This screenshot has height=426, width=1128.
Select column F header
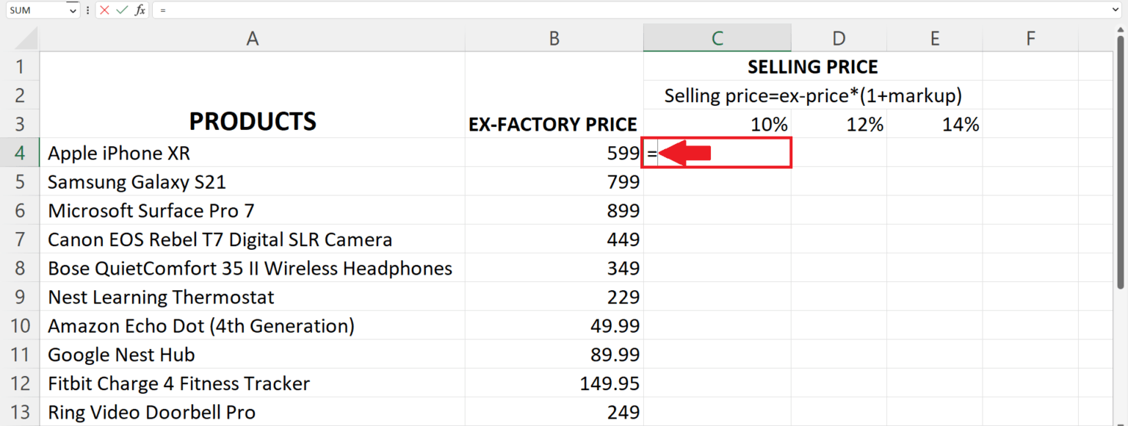[1030, 37]
